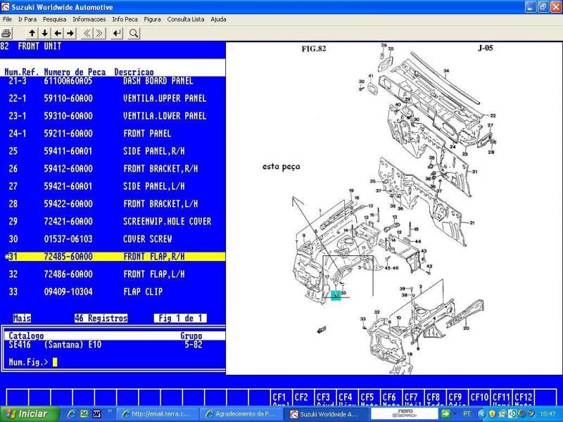
Task: Click the CF11 function key button
Action: [502, 398]
